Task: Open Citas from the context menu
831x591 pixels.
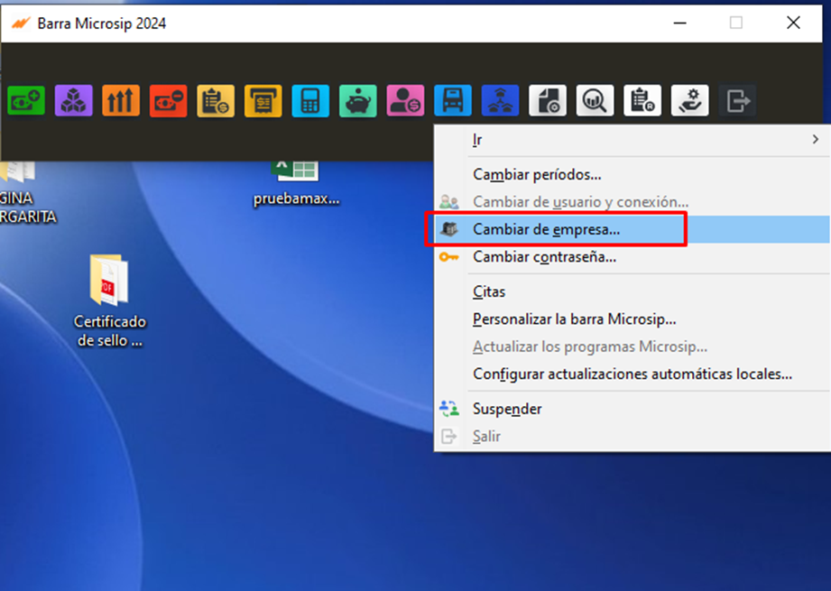Action: coord(632,291)
